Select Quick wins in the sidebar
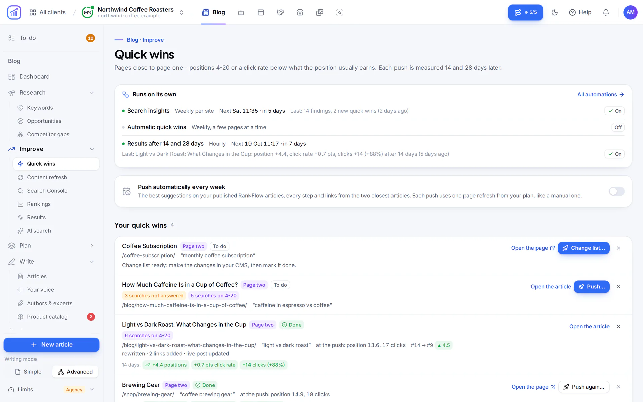Image resolution: width=643 pixels, height=402 pixels. pos(56,164)
